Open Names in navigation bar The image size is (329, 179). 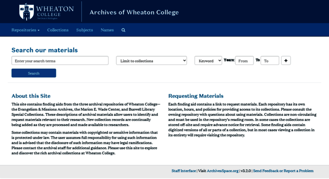(x=107, y=30)
